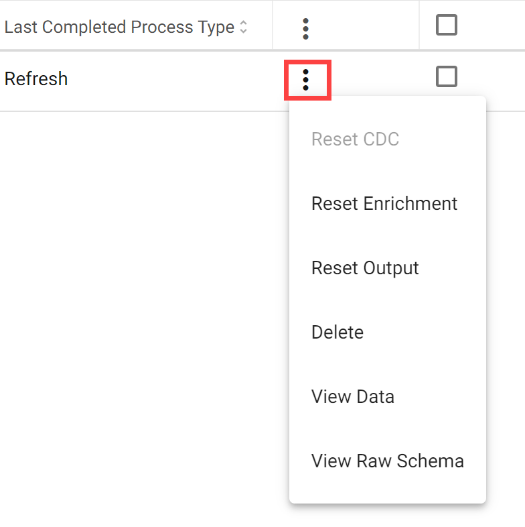
Task: Inspect the schema via View Raw Schema
Action: (x=388, y=461)
